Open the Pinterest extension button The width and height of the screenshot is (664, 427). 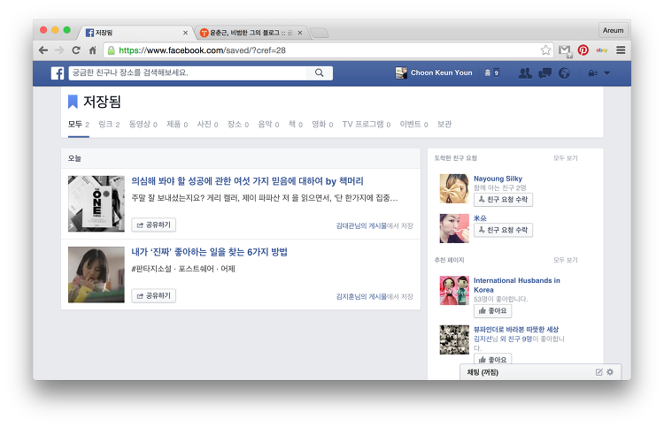(583, 50)
